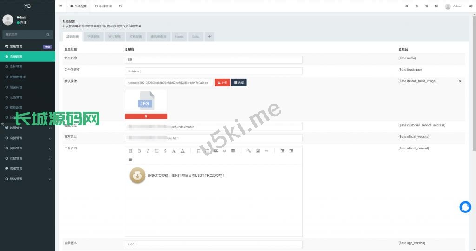
Task: Toggle fullscreen mode icon in top bar
Action: coord(436,6)
